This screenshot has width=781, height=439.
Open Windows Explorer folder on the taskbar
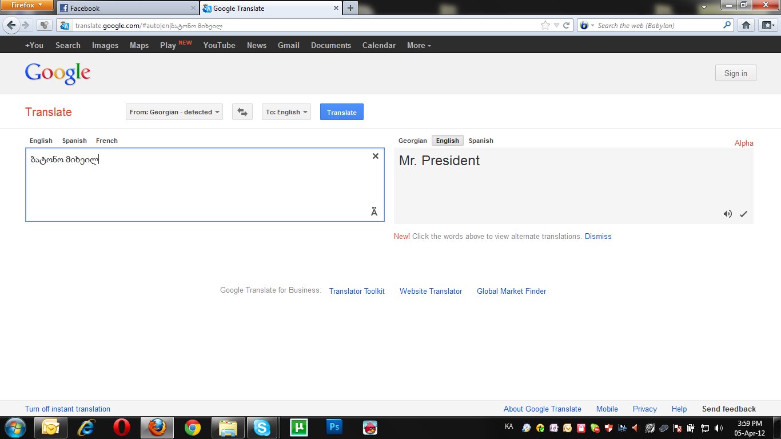228,428
